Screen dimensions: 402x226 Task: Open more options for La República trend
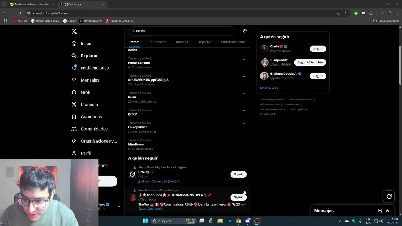pyautogui.click(x=244, y=124)
